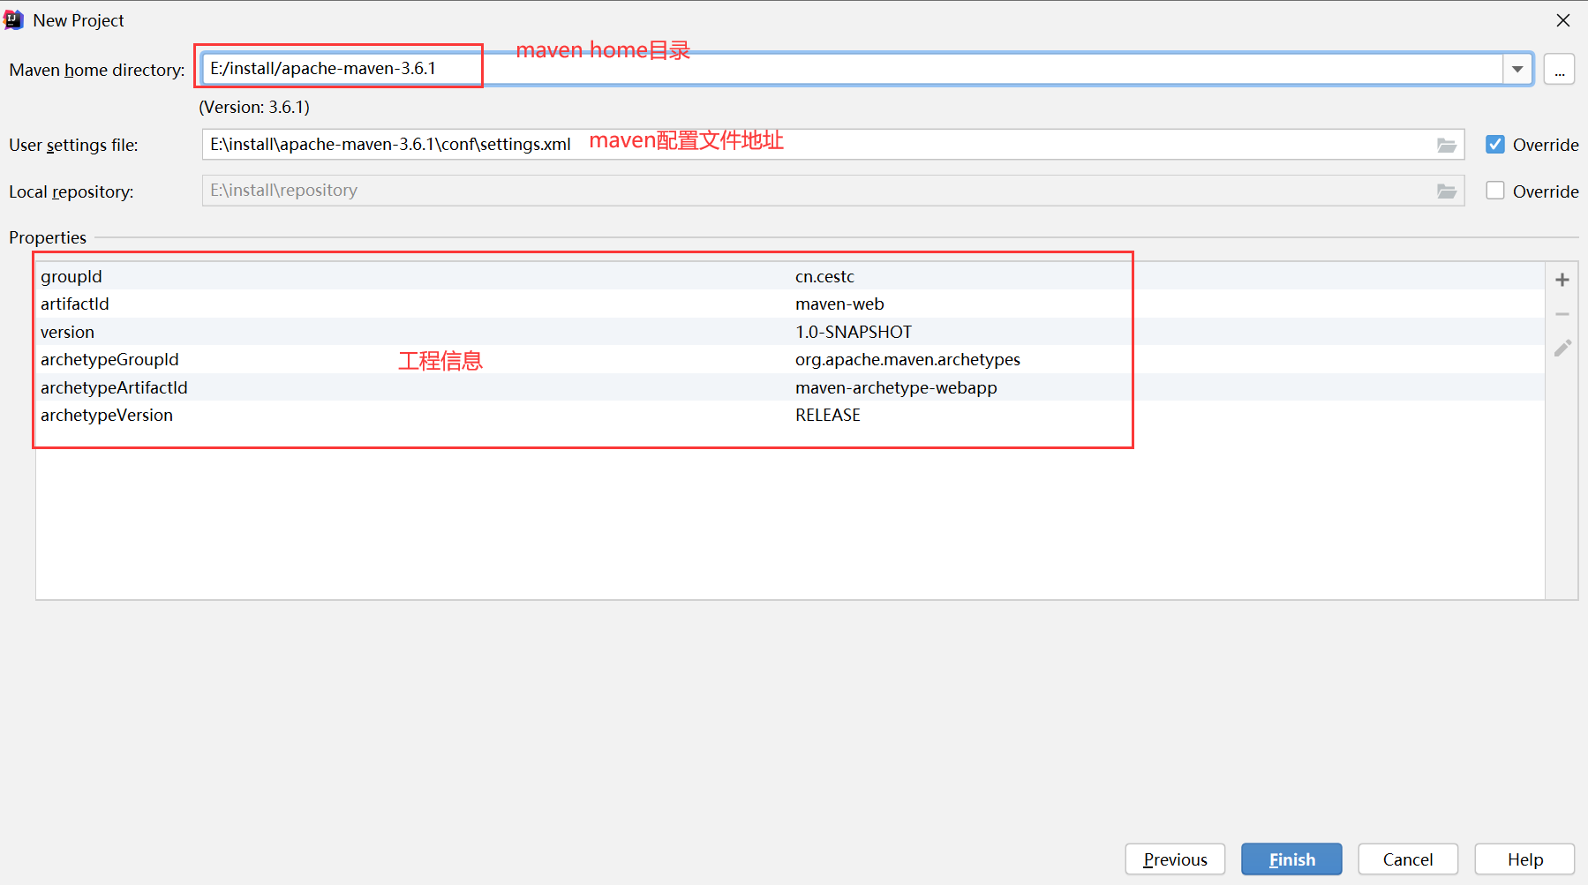Select the archetypeArtifactId property row
The width and height of the screenshot is (1588, 885).
tap(790, 387)
